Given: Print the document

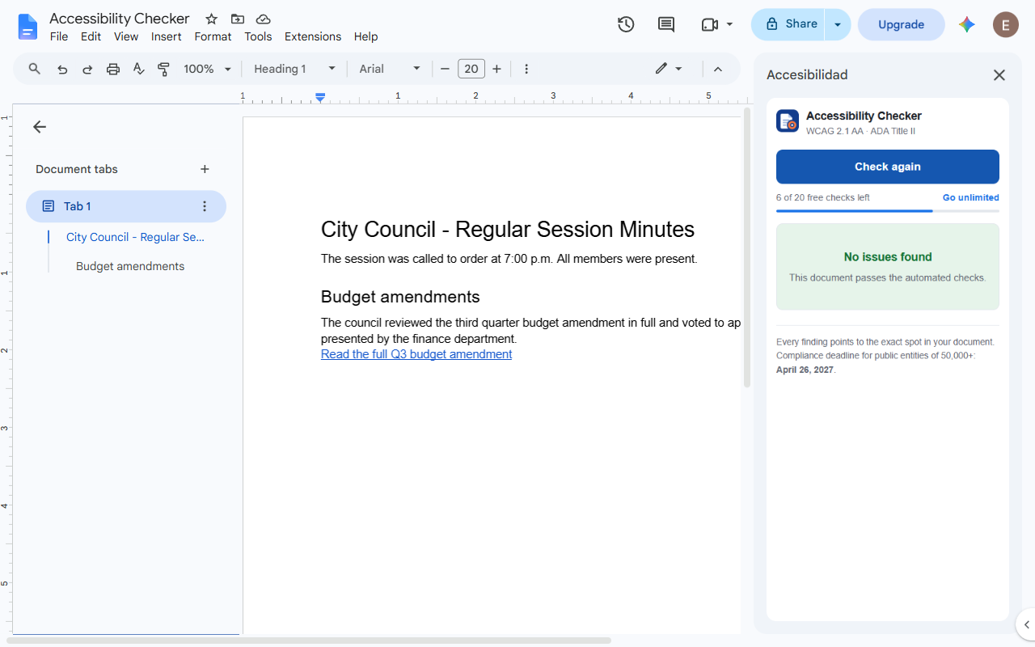Looking at the screenshot, I should 113,69.
